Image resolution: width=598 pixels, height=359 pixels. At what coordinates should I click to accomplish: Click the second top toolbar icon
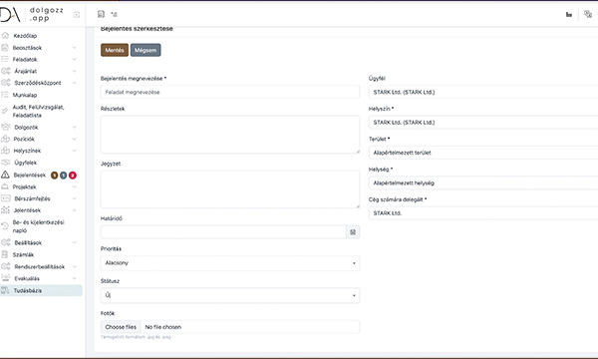click(x=114, y=14)
